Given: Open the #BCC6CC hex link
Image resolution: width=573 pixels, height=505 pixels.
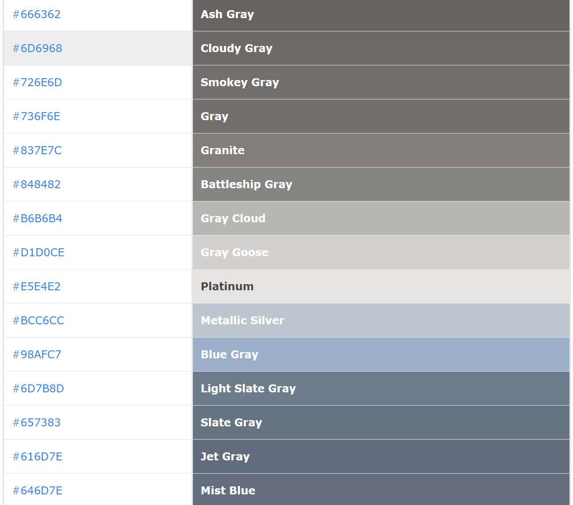Looking at the screenshot, I should (38, 321).
